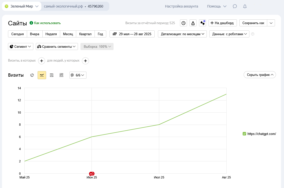Add a visit condition with plus button
This screenshot has height=188, width=284.
42,61
